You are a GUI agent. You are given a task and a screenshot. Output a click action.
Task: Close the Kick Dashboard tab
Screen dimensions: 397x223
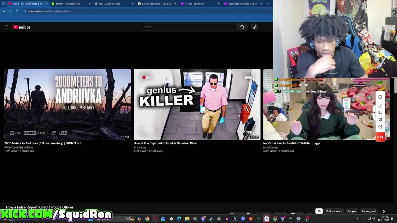point(89,4)
